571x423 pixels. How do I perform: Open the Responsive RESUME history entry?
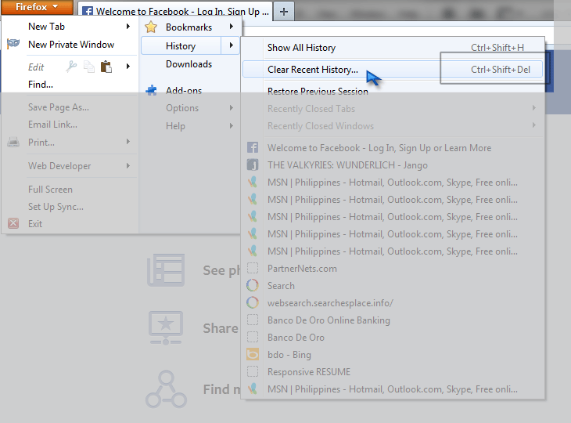(309, 372)
